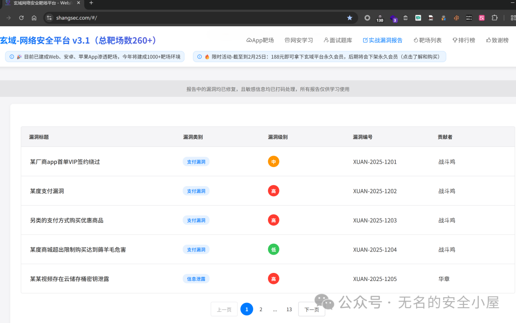This screenshot has height=323, width=516.
Task: Click the 信息泄露 category tag
Action: [196, 279]
